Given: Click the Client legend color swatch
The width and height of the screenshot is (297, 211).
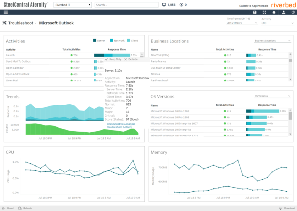Looking at the screenshot, I should [x=128, y=40].
